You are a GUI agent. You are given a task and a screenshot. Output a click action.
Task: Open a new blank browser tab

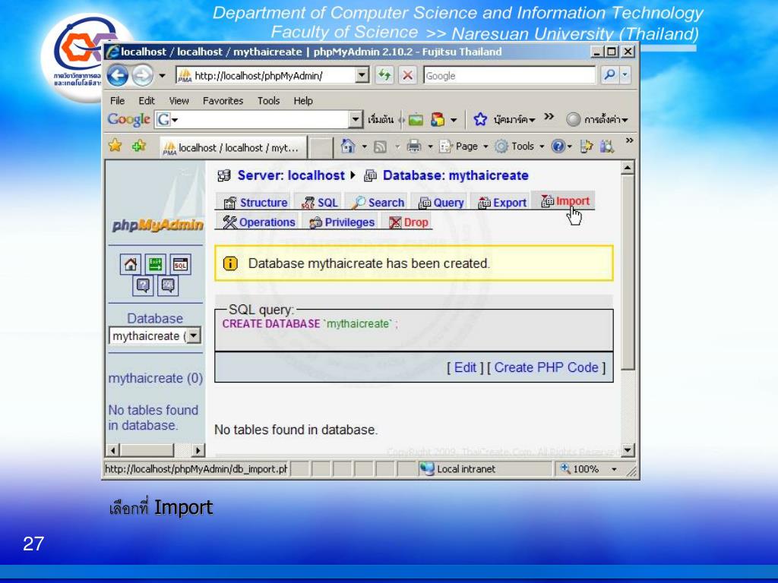(321, 148)
